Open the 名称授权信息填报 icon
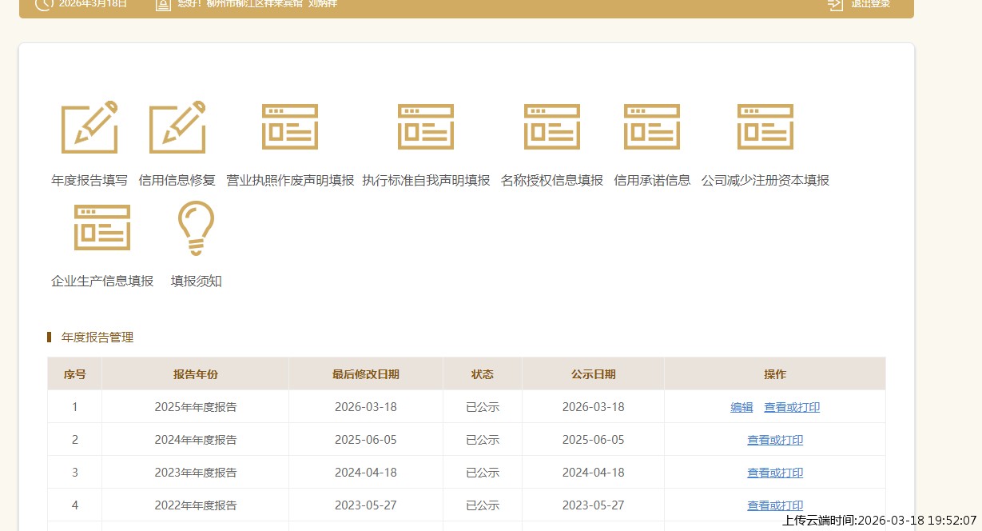Viewport: 982px width, 531px height. (x=552, y=128)
